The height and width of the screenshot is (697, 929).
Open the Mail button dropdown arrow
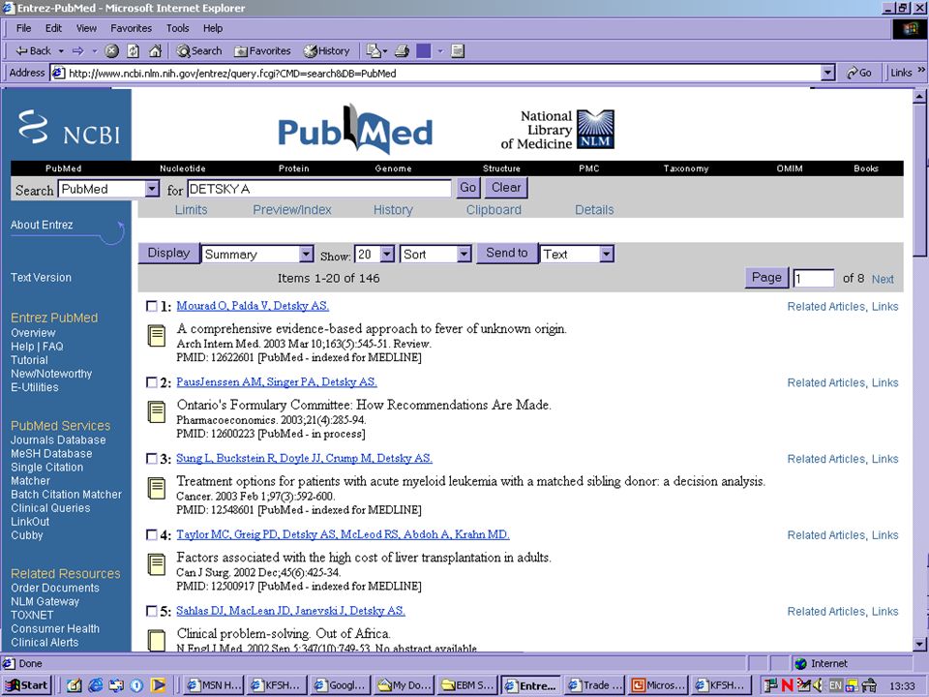385,51
